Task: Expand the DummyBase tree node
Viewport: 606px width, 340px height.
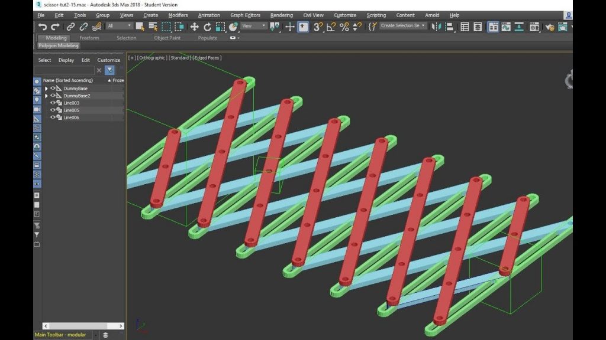Action: (x=46, y=88)
